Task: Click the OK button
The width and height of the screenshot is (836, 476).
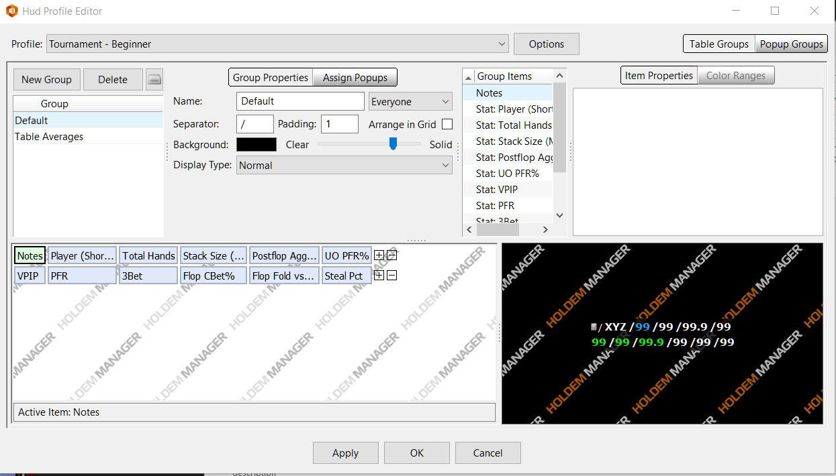Action: pyautogui.click(x=417, y=453)
